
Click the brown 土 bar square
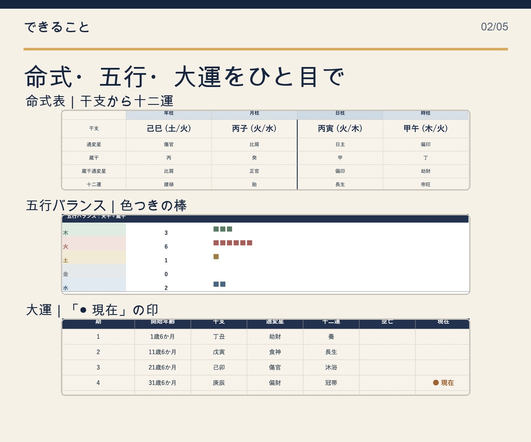[216, 257]
